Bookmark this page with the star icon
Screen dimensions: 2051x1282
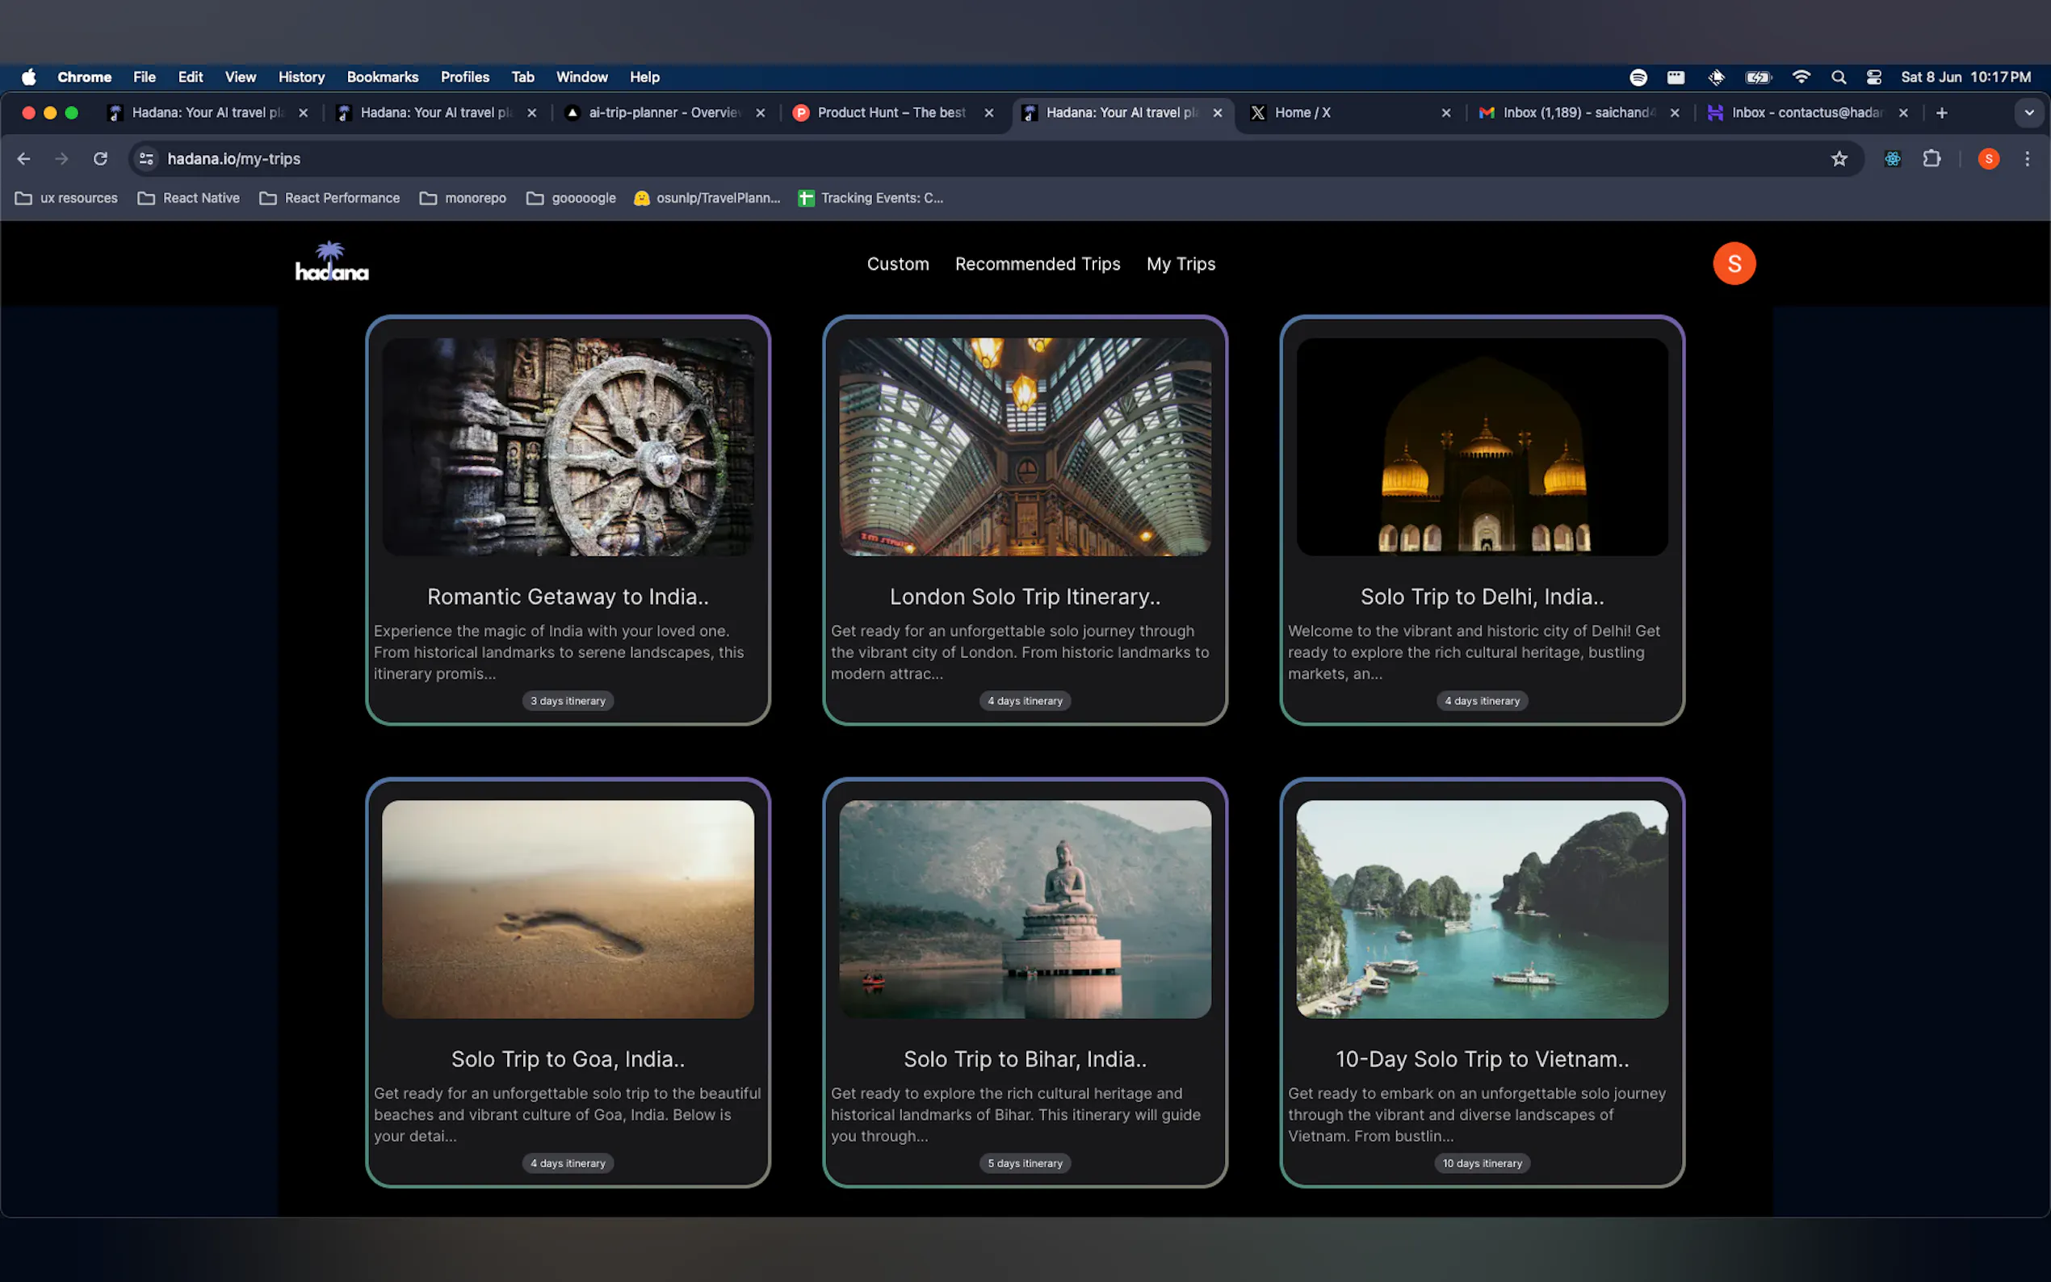[x=1838, y=158]
